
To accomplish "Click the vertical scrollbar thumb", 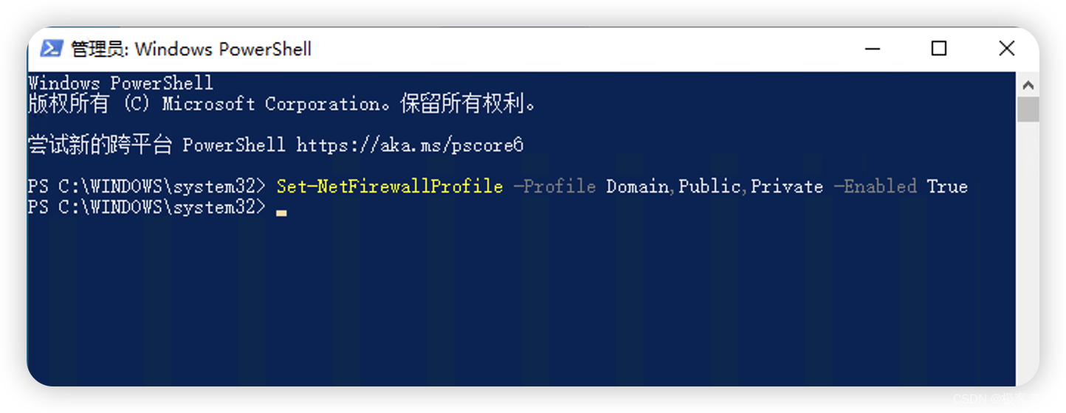I will pyautogui.click(x=1028, y=109).
